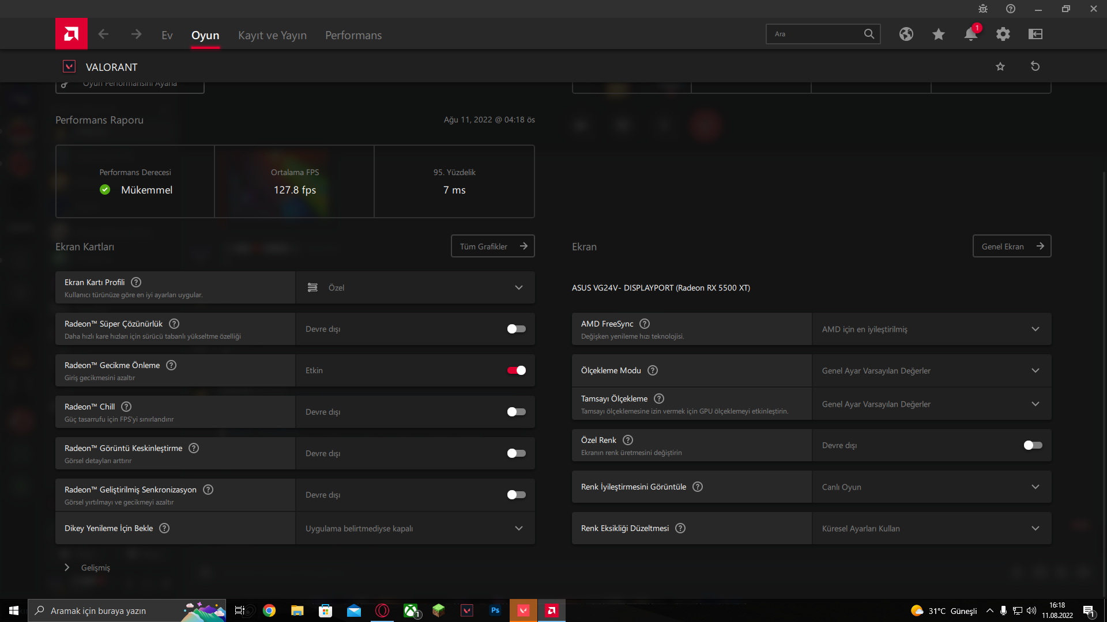
Task: Open Windows Start menu
Action: point(14,610)
